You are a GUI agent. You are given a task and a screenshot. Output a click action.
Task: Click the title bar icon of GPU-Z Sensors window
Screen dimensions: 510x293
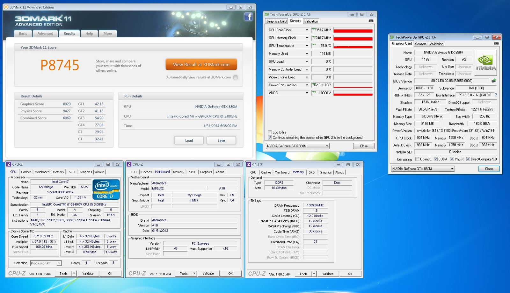267,14
